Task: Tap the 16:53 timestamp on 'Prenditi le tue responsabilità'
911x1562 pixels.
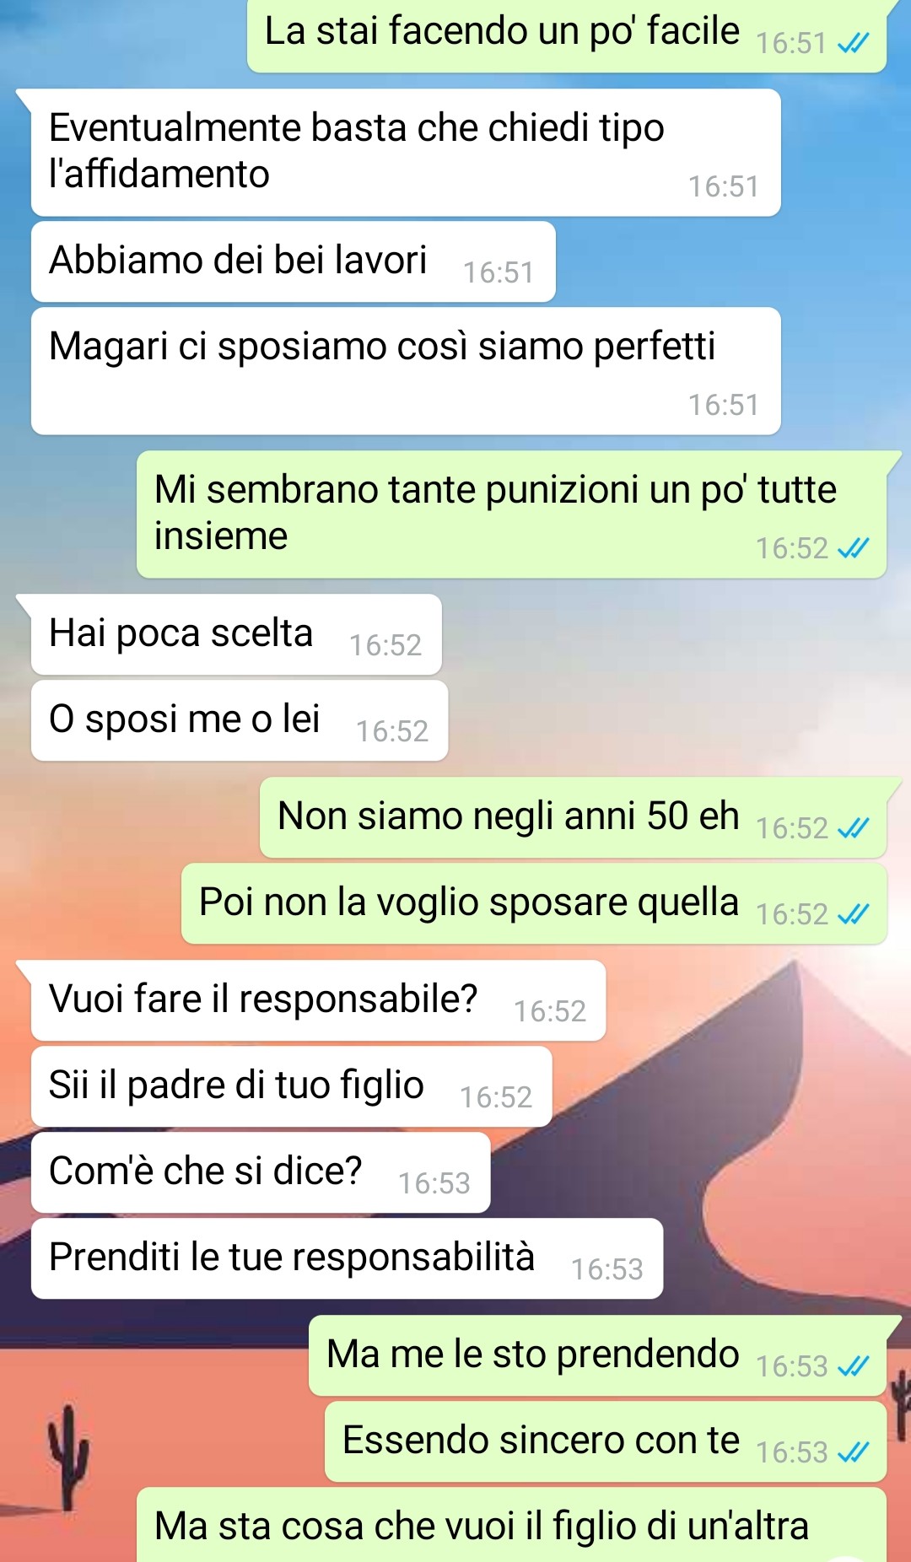Action: [x=606, y=1270]
